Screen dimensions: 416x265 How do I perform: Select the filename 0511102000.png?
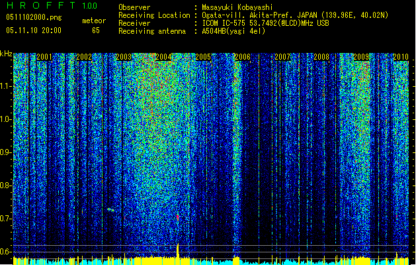point(34,17)
